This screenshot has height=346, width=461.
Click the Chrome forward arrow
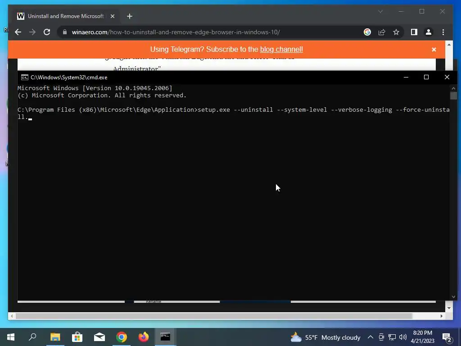[x=32, y=32]
